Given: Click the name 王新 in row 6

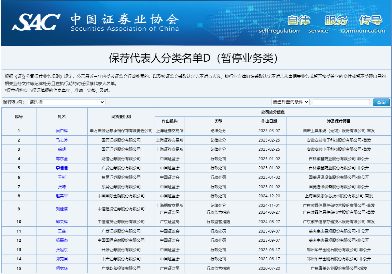Looking at the screenshot, I should (62, 177).
